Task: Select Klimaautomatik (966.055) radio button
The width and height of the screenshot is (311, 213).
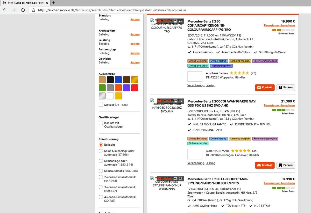Action: tap(101, 171)
